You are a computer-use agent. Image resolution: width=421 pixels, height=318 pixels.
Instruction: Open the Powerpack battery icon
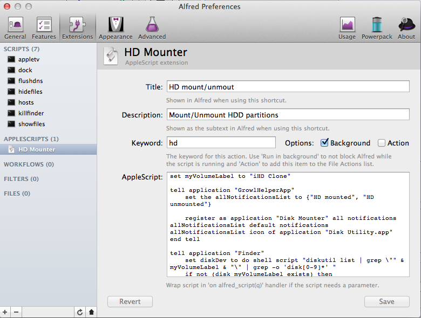(377, 28)
